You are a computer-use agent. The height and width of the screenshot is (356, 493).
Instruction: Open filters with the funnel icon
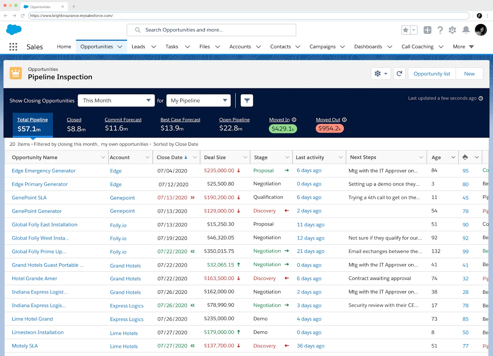(x=246, y=100)
